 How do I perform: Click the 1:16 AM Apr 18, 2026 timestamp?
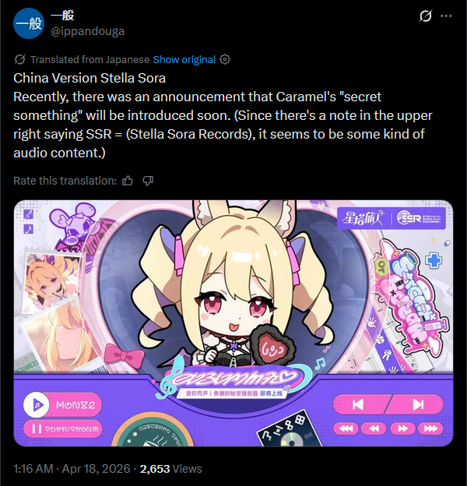72,469
